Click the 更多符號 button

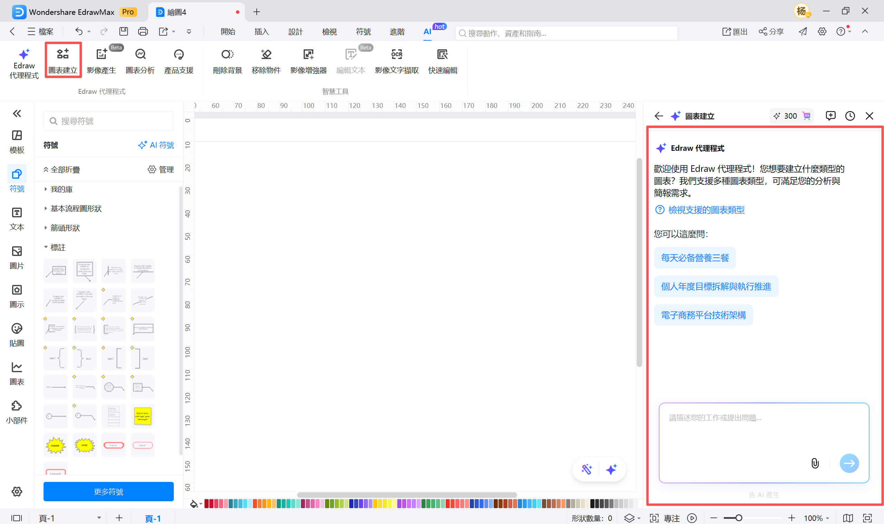point(108,491)
